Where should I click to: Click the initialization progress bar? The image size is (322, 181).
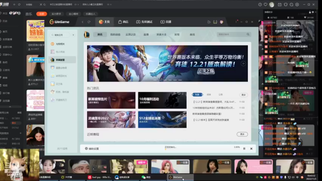pyautogui.click(x=202, y=149)
